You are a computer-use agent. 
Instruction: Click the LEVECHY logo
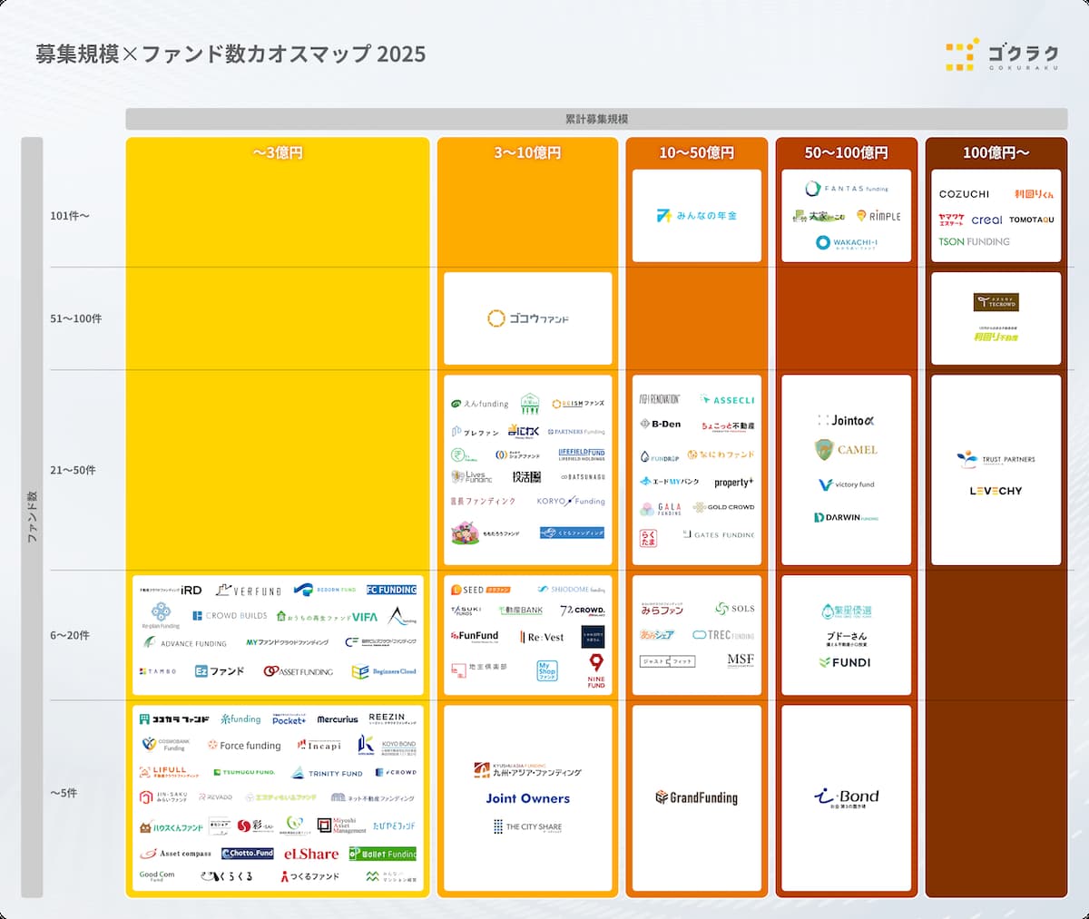click(996, 491)
